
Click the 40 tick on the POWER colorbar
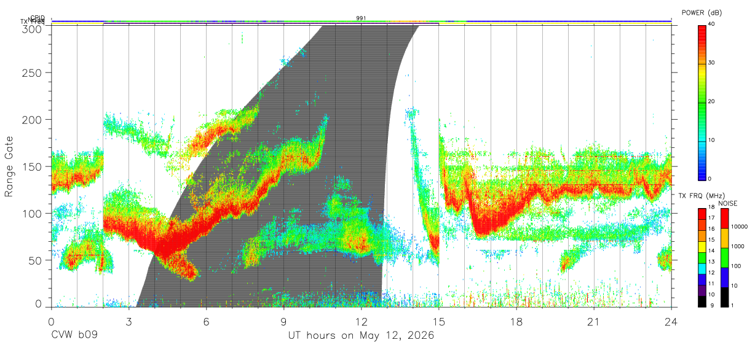click(713, 24)
